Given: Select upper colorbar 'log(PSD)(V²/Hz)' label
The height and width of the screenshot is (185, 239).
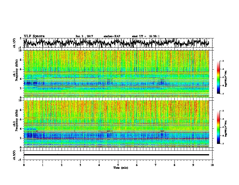Looking at the screenshot, I should coord(226,79).
